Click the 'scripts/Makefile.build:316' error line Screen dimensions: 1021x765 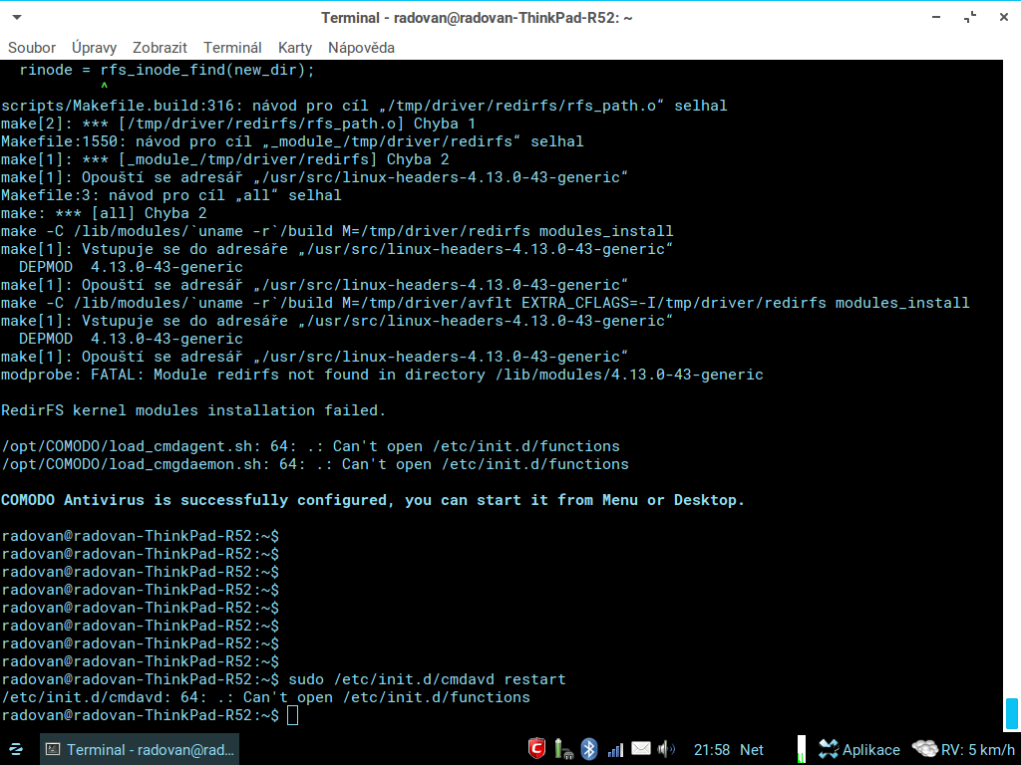[364, 106]
